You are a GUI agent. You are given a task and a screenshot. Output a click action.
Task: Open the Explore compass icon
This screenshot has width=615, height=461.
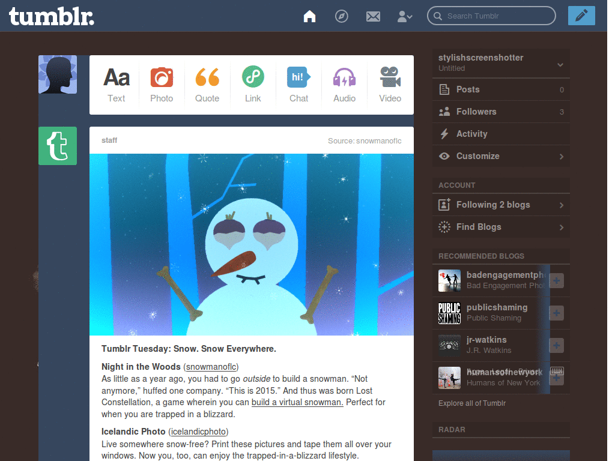(x=341, y=16)
